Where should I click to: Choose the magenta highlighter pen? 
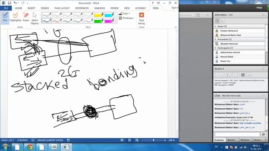point(109,21)
